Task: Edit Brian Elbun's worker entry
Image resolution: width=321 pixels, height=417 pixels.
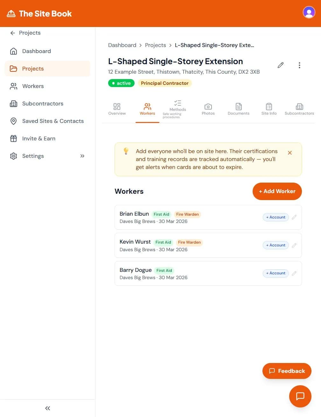Action: tap(294, 217)
